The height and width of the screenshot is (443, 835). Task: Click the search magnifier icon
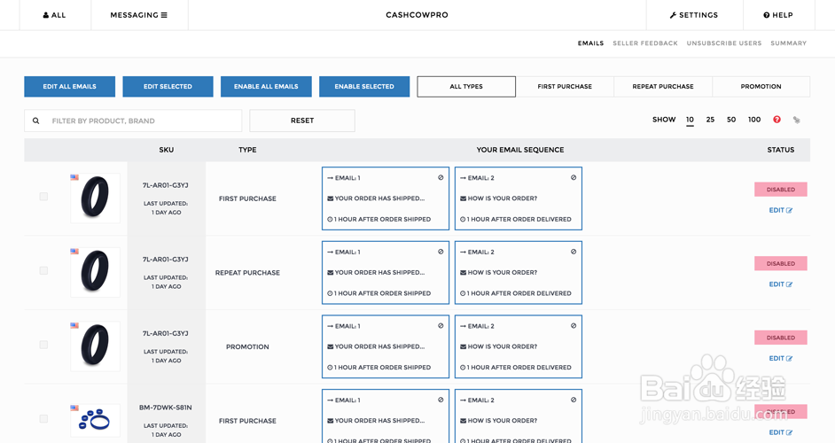tap(35, 120)
